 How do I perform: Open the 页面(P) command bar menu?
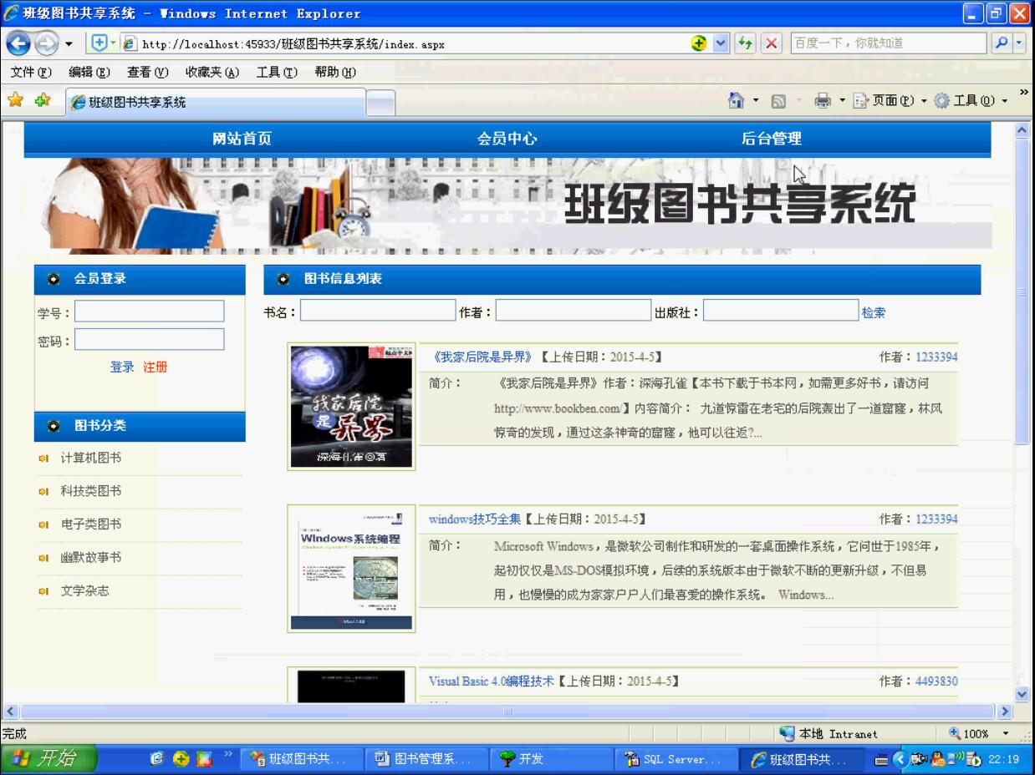[x=890, y=101]
